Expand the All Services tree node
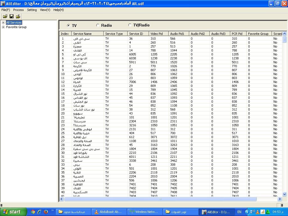Viewport: 288px width, 216px height. click(x=3, y=22)
